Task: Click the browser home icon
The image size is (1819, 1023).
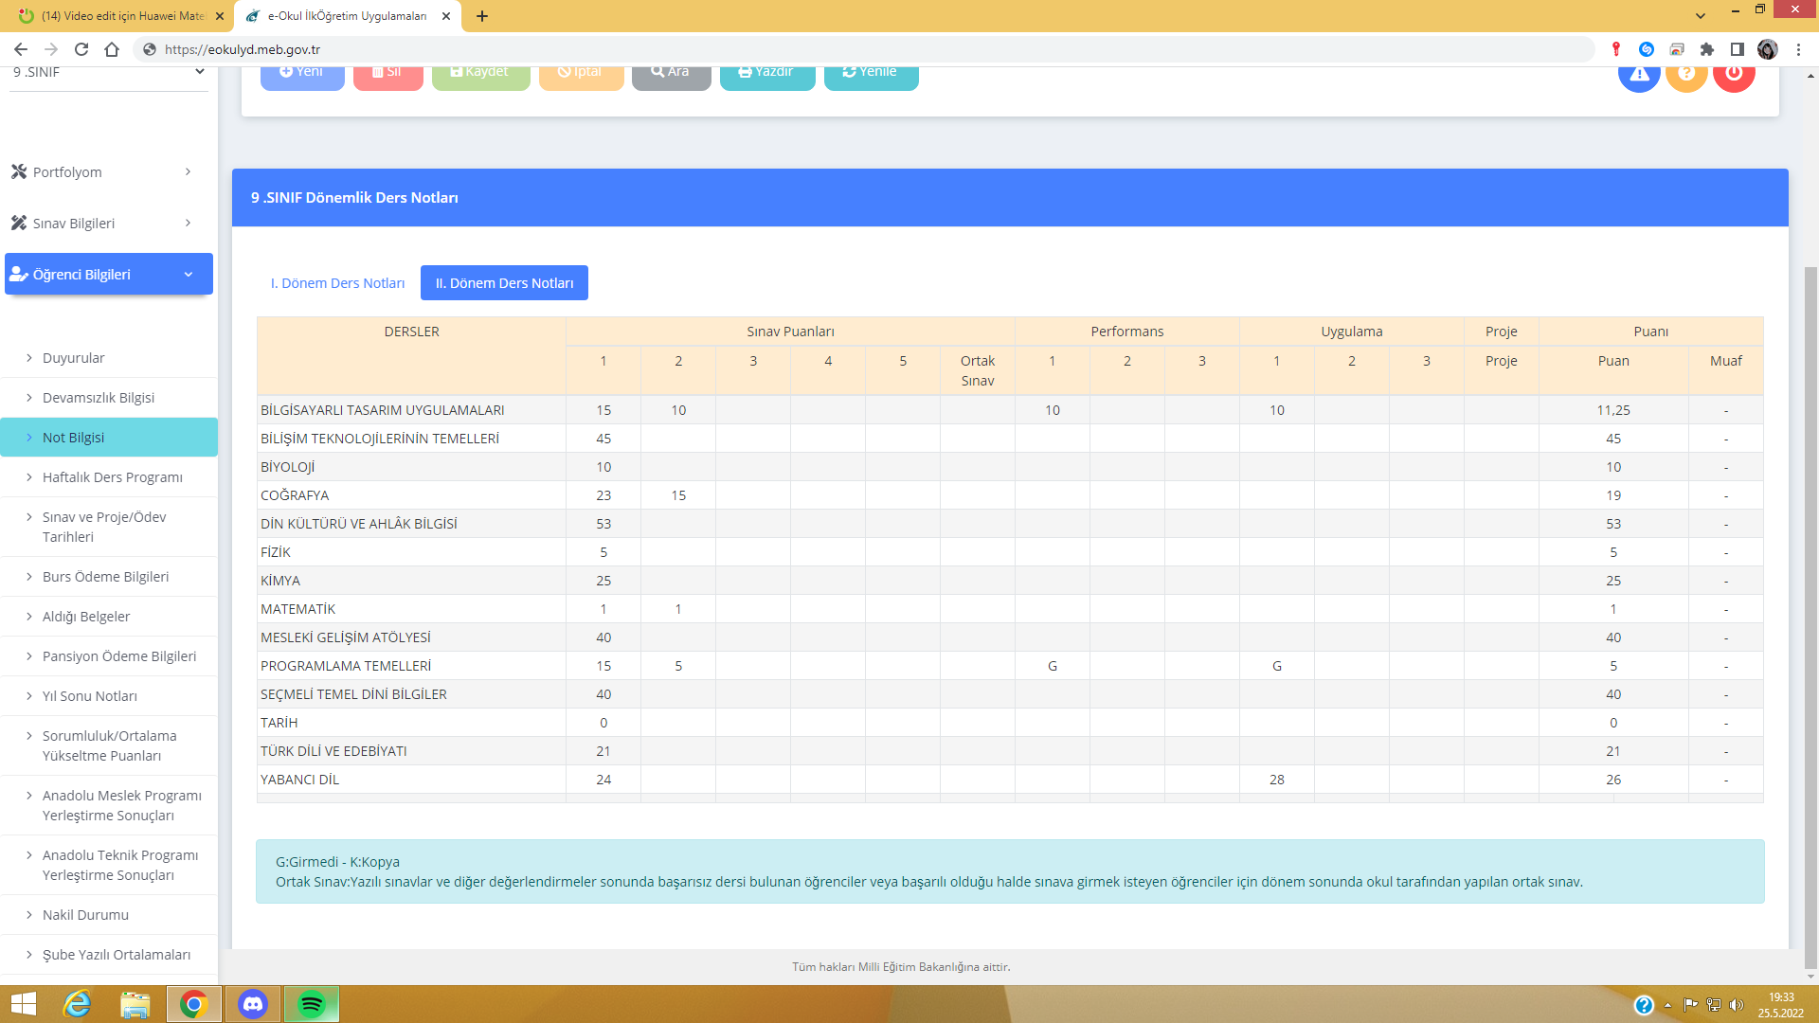Action: (112, 49)
